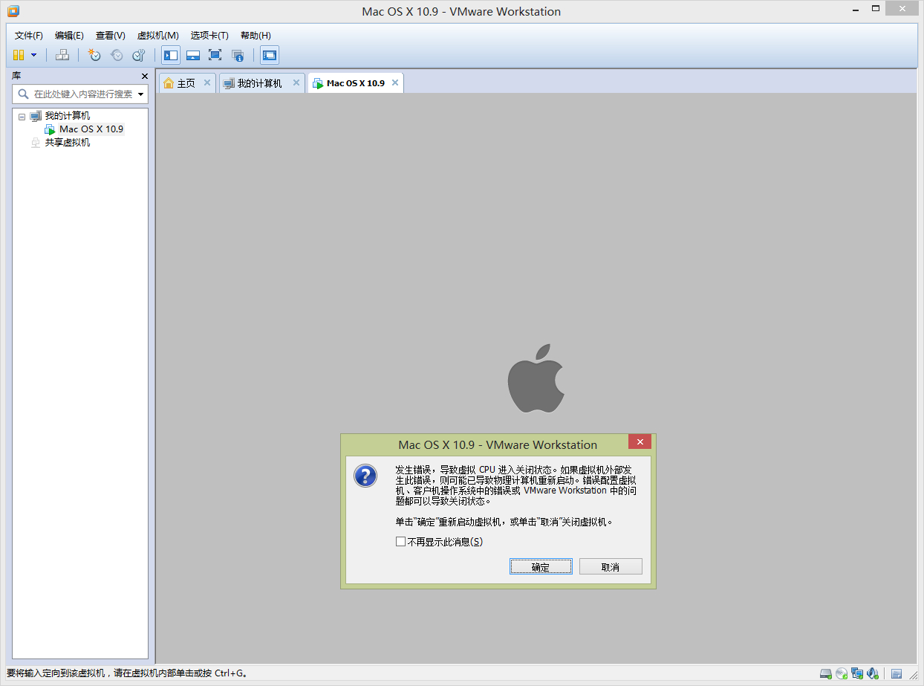This screenshot has height=686, width=924.
Task: Click the revert to snapshot icon
Action: (117, 55)
